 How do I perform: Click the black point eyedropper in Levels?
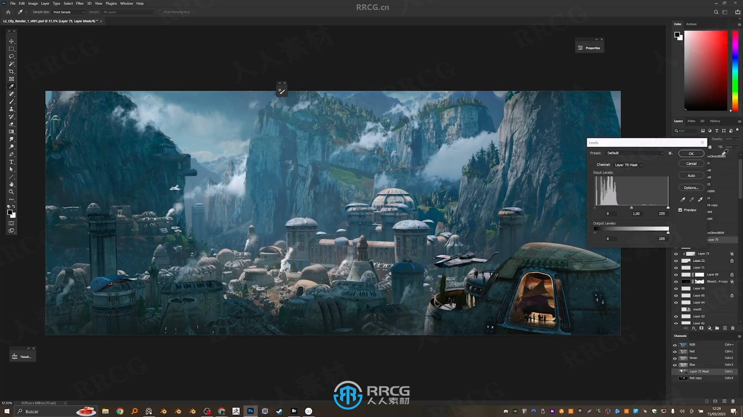(683, 199)
